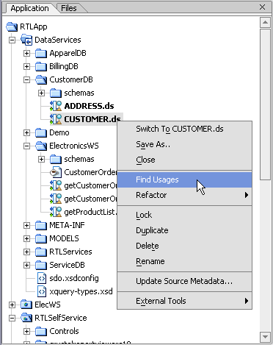This screenshot has height=345, width=273.
Task: Click the RTLApp root folder icon
Action: click(12, 26)
